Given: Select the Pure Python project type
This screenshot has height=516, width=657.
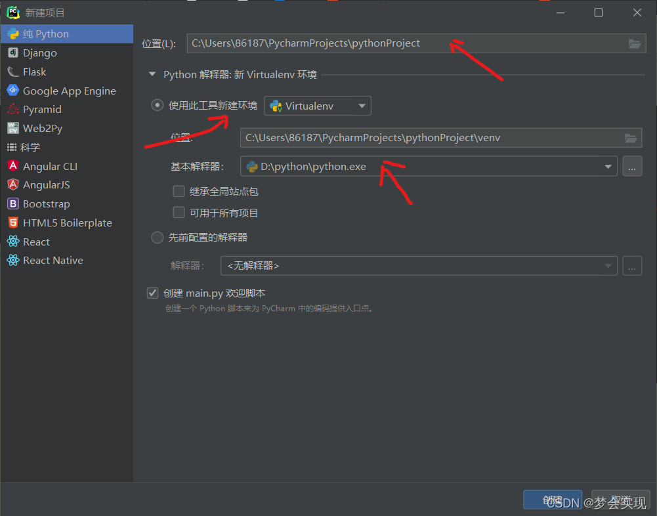Looking at the screenshot, I should pos(67,34).
